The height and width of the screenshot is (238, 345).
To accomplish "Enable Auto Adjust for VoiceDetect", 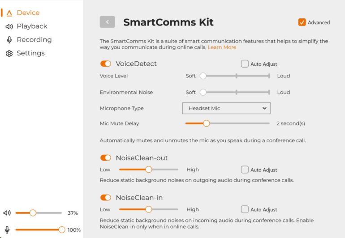I will (245, 64).
